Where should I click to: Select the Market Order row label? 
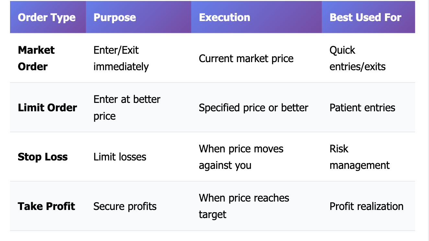coord(36,58)
